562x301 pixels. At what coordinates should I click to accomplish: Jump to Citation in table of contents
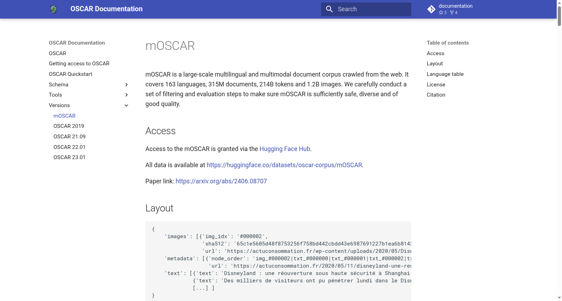pyautogui.click(x=436, y=95)
